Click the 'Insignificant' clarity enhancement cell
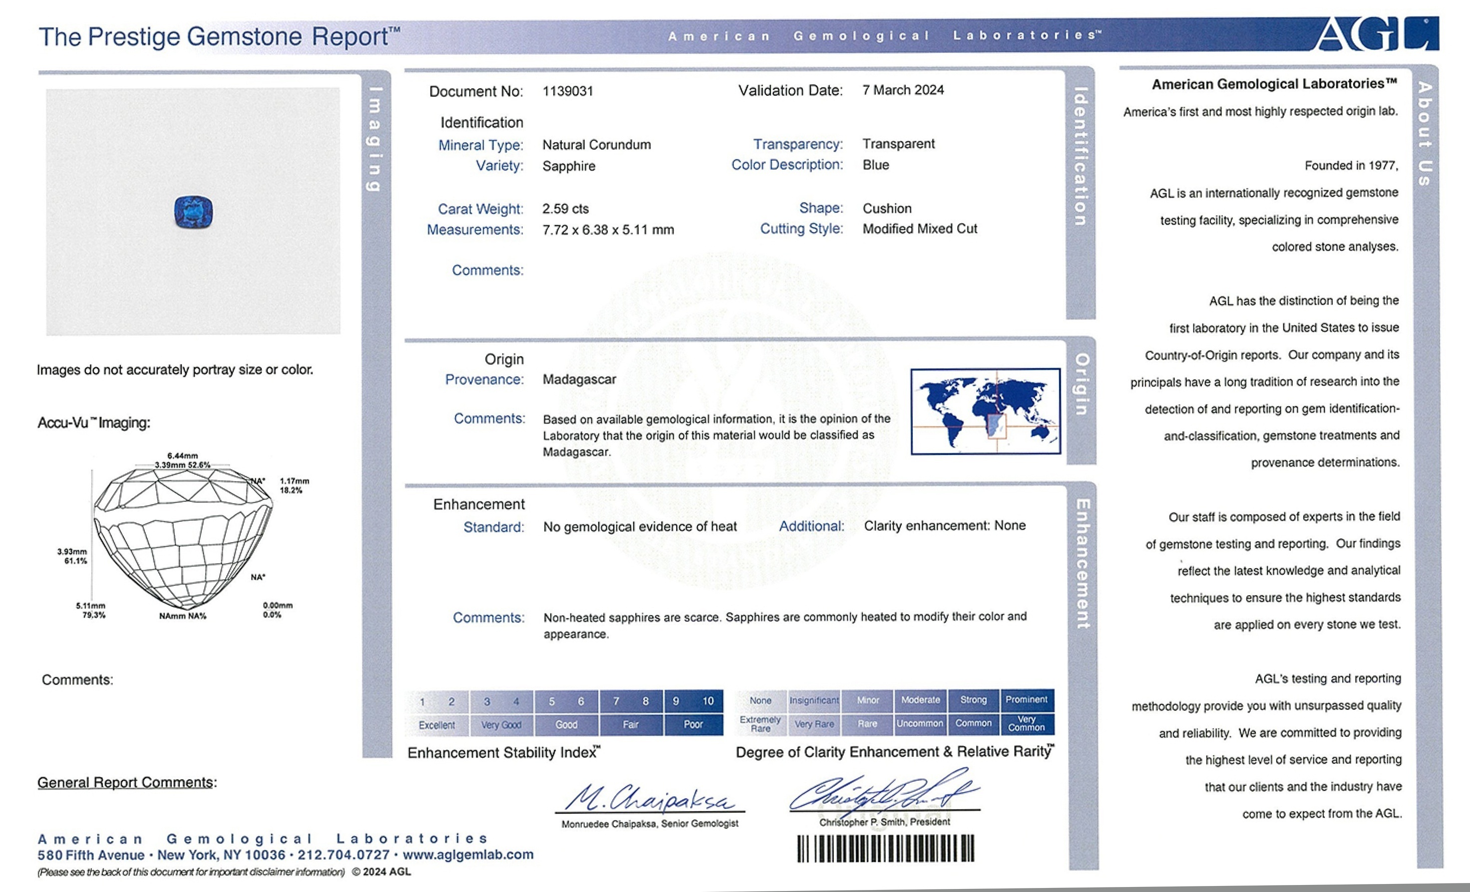 click(x=814, y=700)
